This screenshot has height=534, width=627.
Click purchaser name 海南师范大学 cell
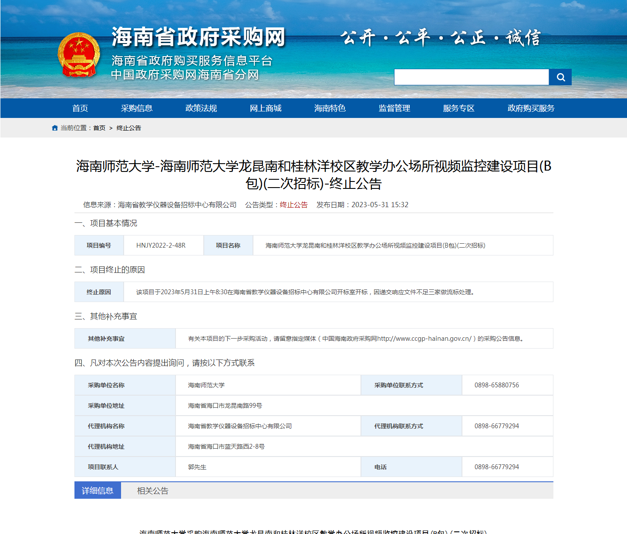tap(268, 385)
